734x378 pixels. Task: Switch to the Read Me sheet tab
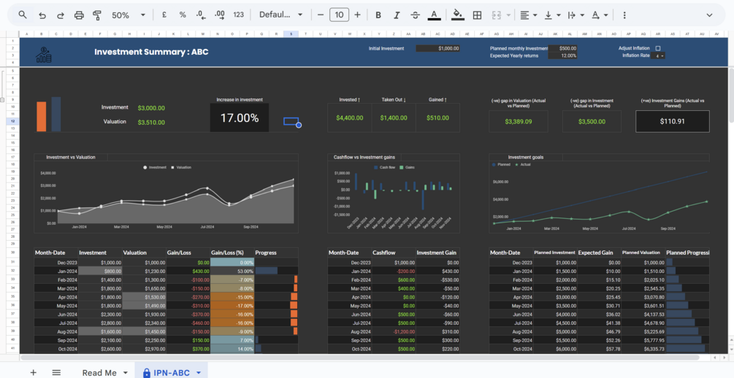point(105,372)
